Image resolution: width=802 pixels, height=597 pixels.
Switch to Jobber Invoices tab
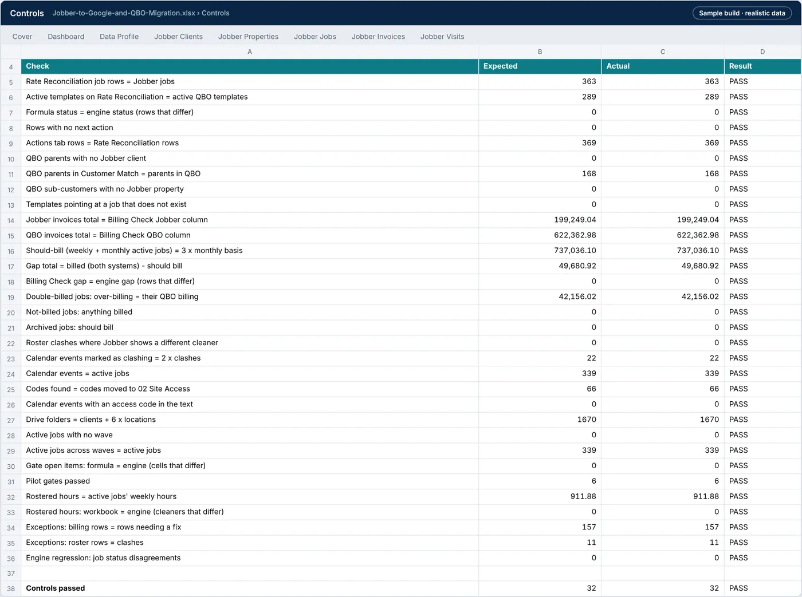(378, 37)
